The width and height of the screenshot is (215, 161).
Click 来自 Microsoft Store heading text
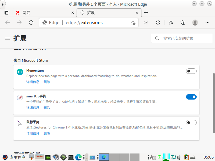pos(31,61)
